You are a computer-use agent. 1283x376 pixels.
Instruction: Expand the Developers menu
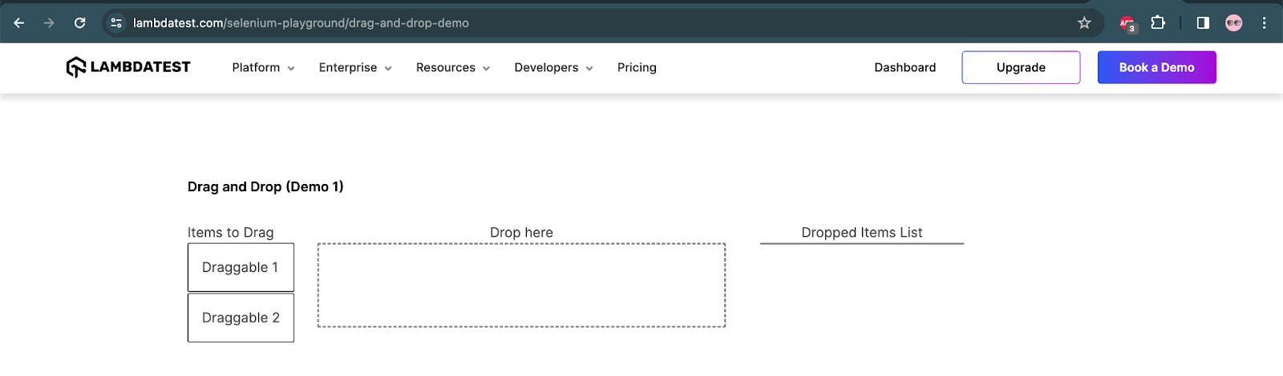553,68
